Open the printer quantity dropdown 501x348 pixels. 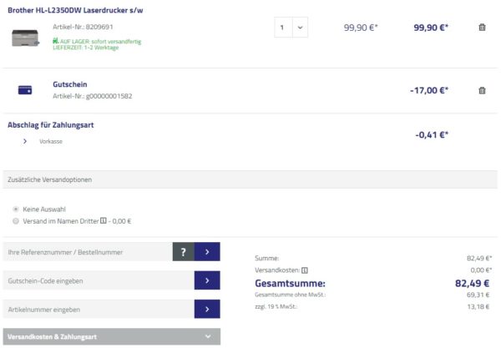point(291,28)
